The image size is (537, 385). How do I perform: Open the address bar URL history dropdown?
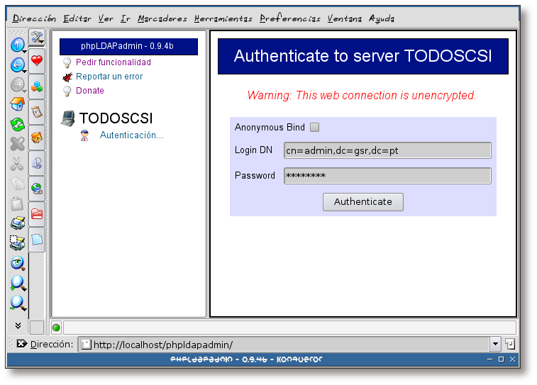[495, 345]
